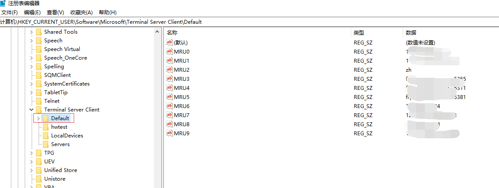Open the 文件(F) menu
The width and height of the screenshot is (499, 188).
coord(10,13)
